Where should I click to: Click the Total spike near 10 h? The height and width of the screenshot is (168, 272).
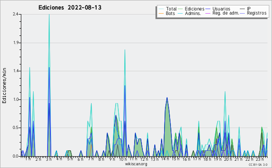(x=125, y=50)
